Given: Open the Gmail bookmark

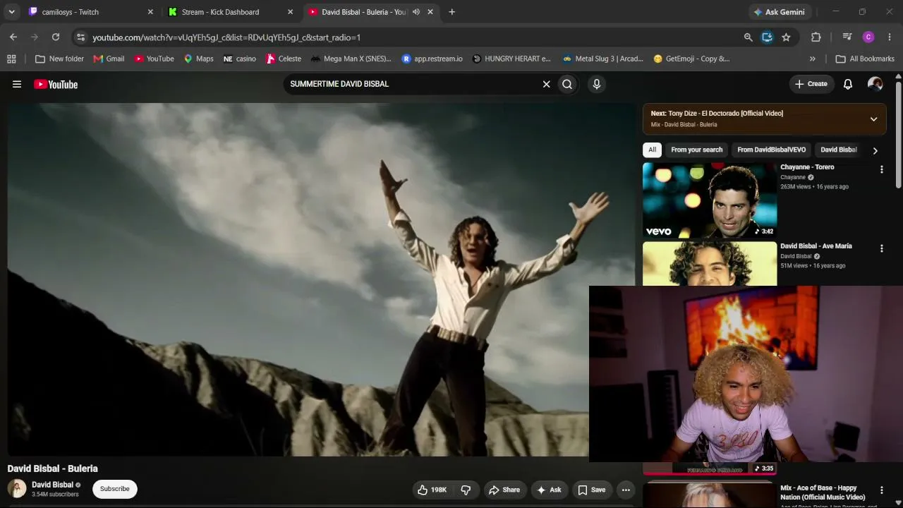Looking at the screenshot, I should [109, 59].
